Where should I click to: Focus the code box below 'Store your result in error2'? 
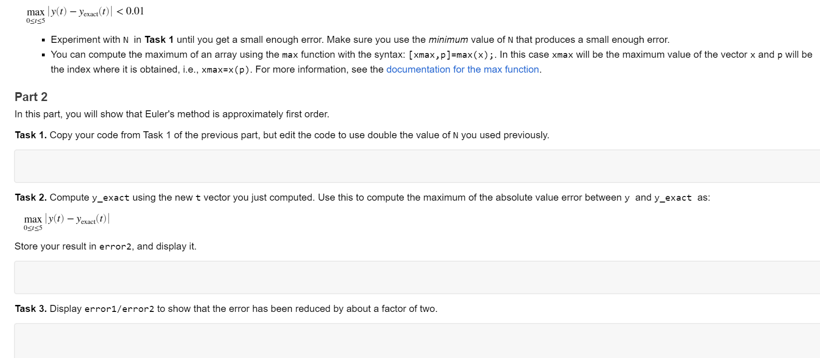click(417, 277)
